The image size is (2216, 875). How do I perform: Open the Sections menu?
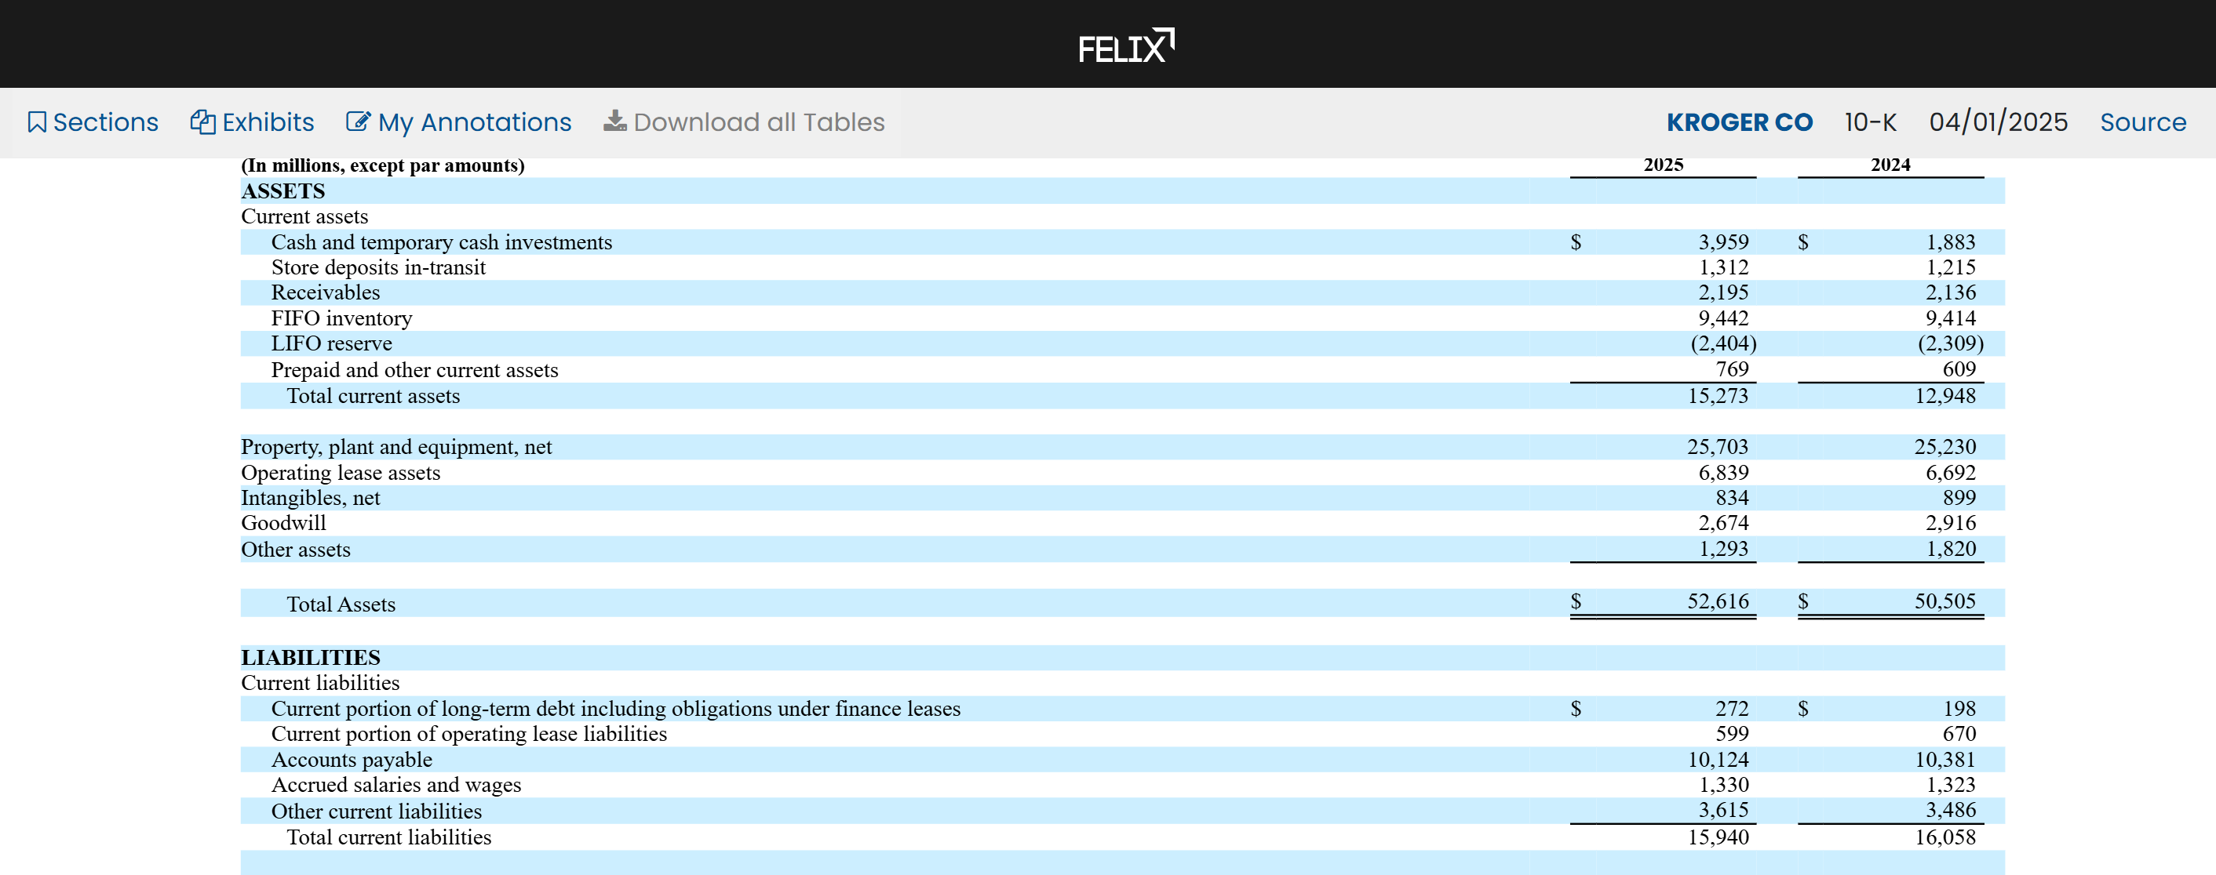(x=105, y=122)
